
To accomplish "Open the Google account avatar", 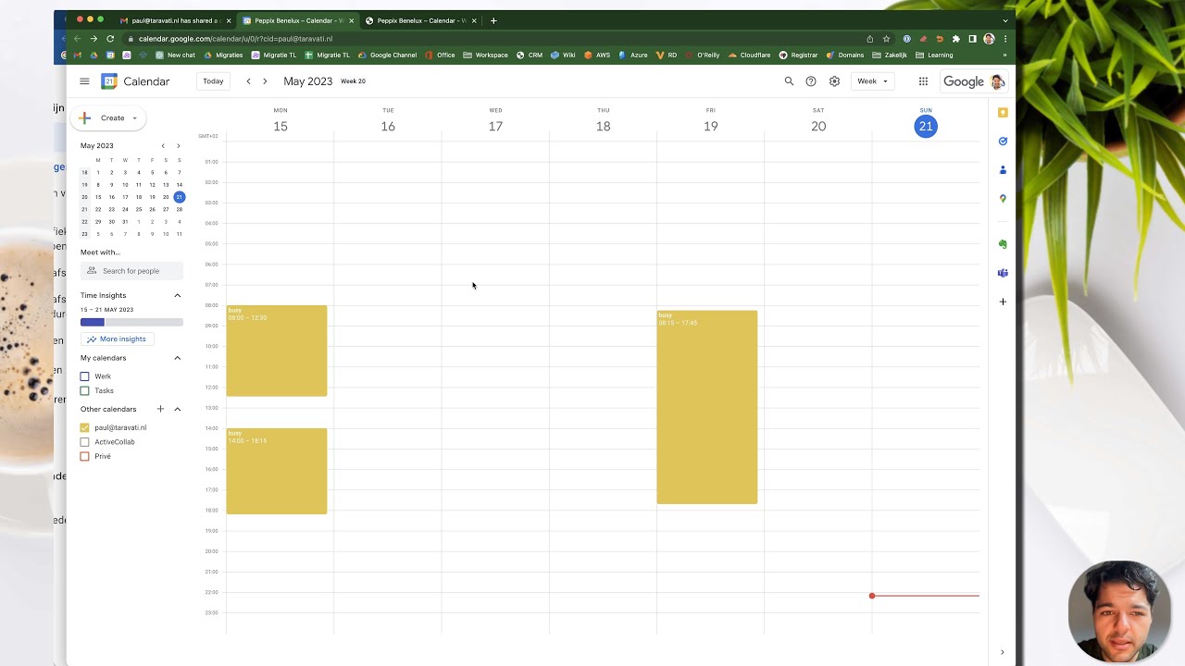I will pos(997,81).
